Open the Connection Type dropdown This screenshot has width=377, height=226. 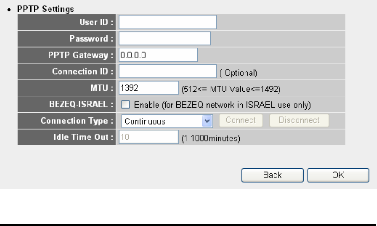click(167, 121)
